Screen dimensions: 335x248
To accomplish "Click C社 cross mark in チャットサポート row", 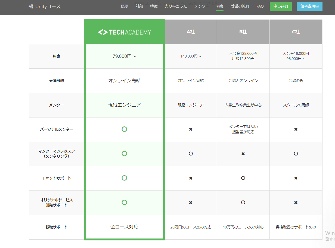I will pyautogui.click(x=296, y=178).
